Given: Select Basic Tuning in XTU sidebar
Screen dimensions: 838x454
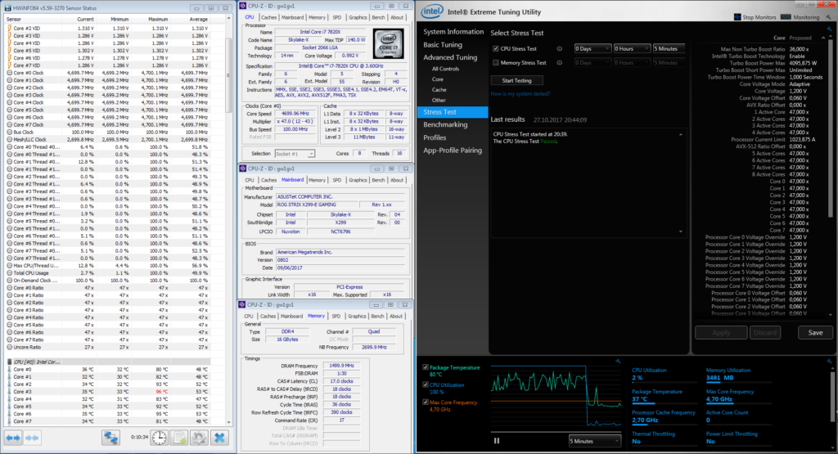Looking at the screenshot, I should coord(443,45).
